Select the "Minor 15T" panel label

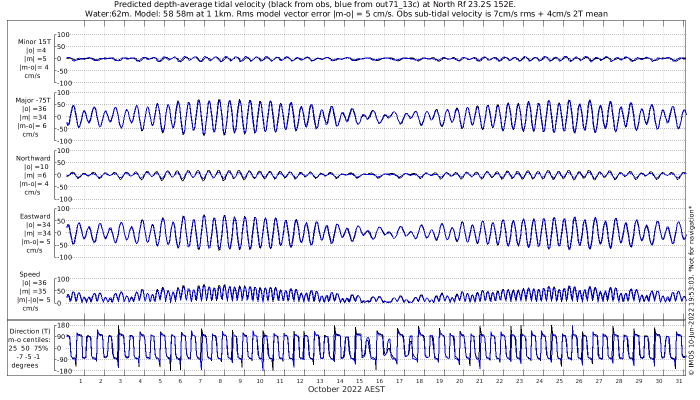pyautogui.click(x=34, y=42)
